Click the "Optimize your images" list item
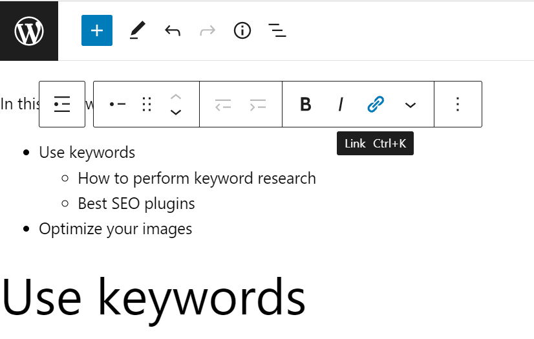The image size is (534, 339). tap(116, 229)
